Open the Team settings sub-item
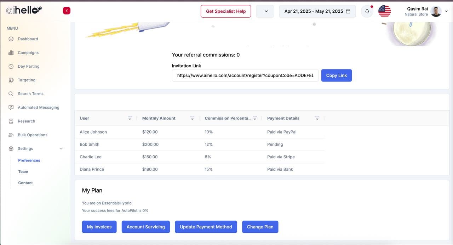Screen dimensions: 453x245 [23, 172]
